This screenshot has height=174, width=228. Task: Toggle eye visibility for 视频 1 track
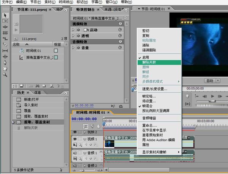pyautogui.click(x=75, y=139)
